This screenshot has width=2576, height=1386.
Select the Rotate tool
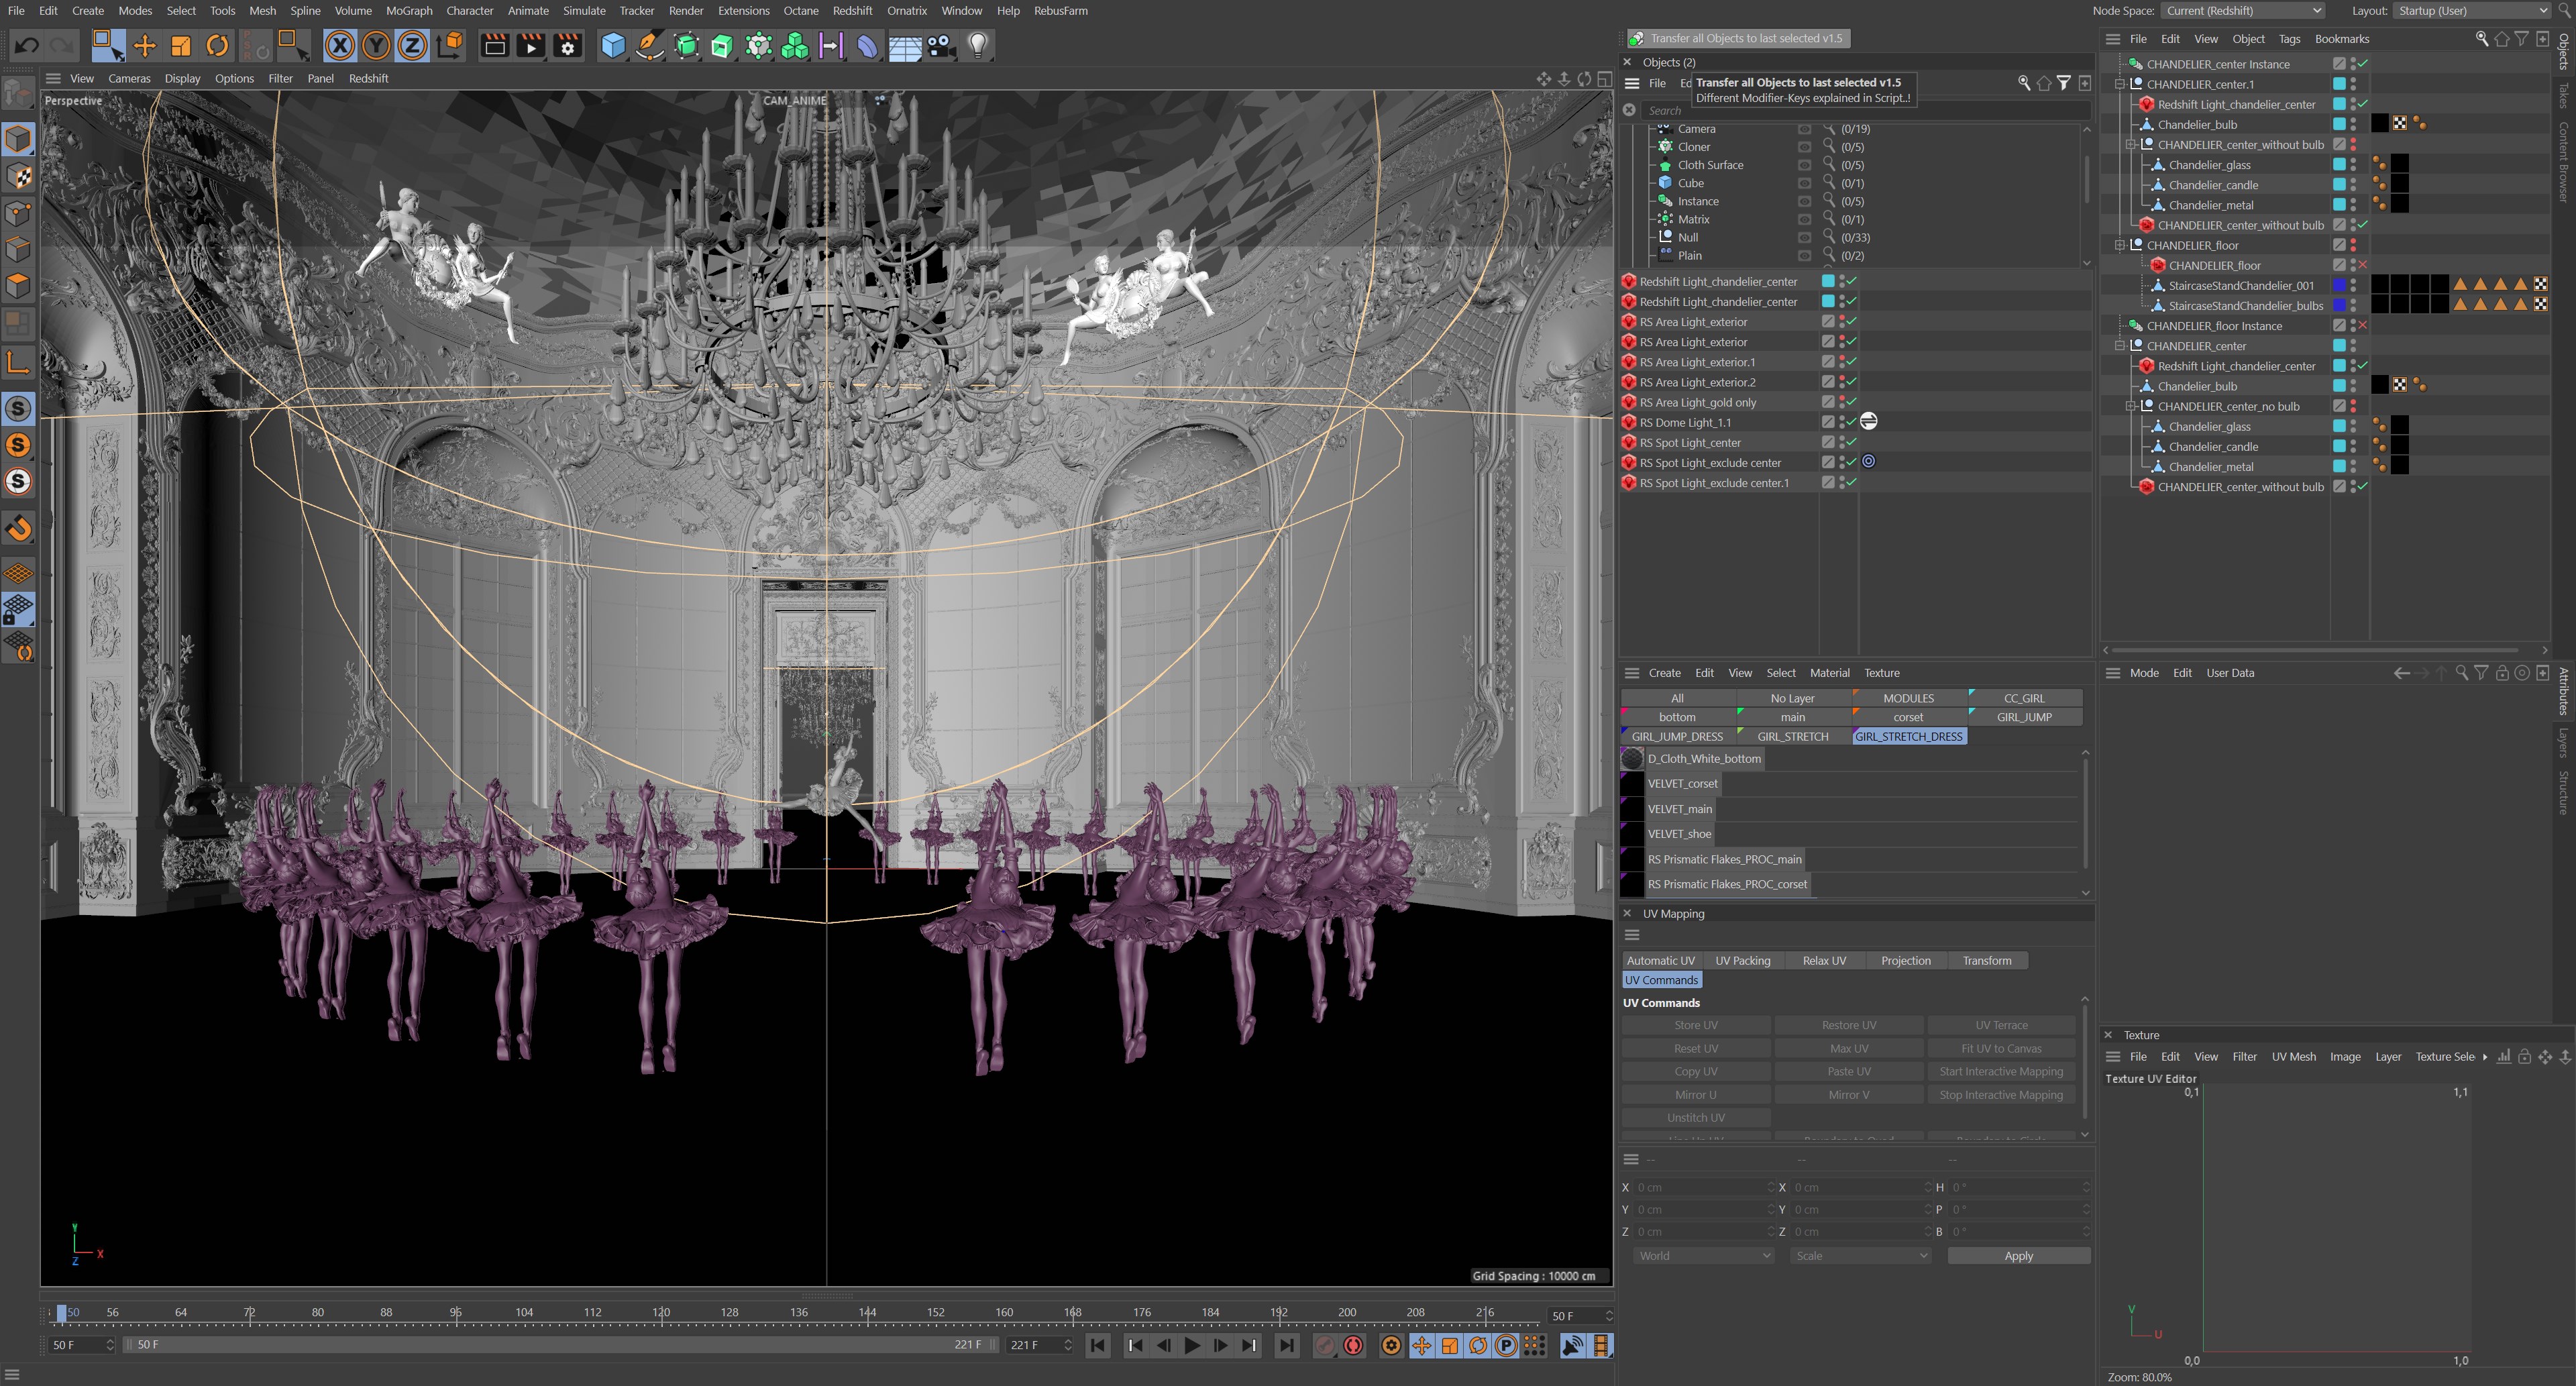[x=217, y=46]
